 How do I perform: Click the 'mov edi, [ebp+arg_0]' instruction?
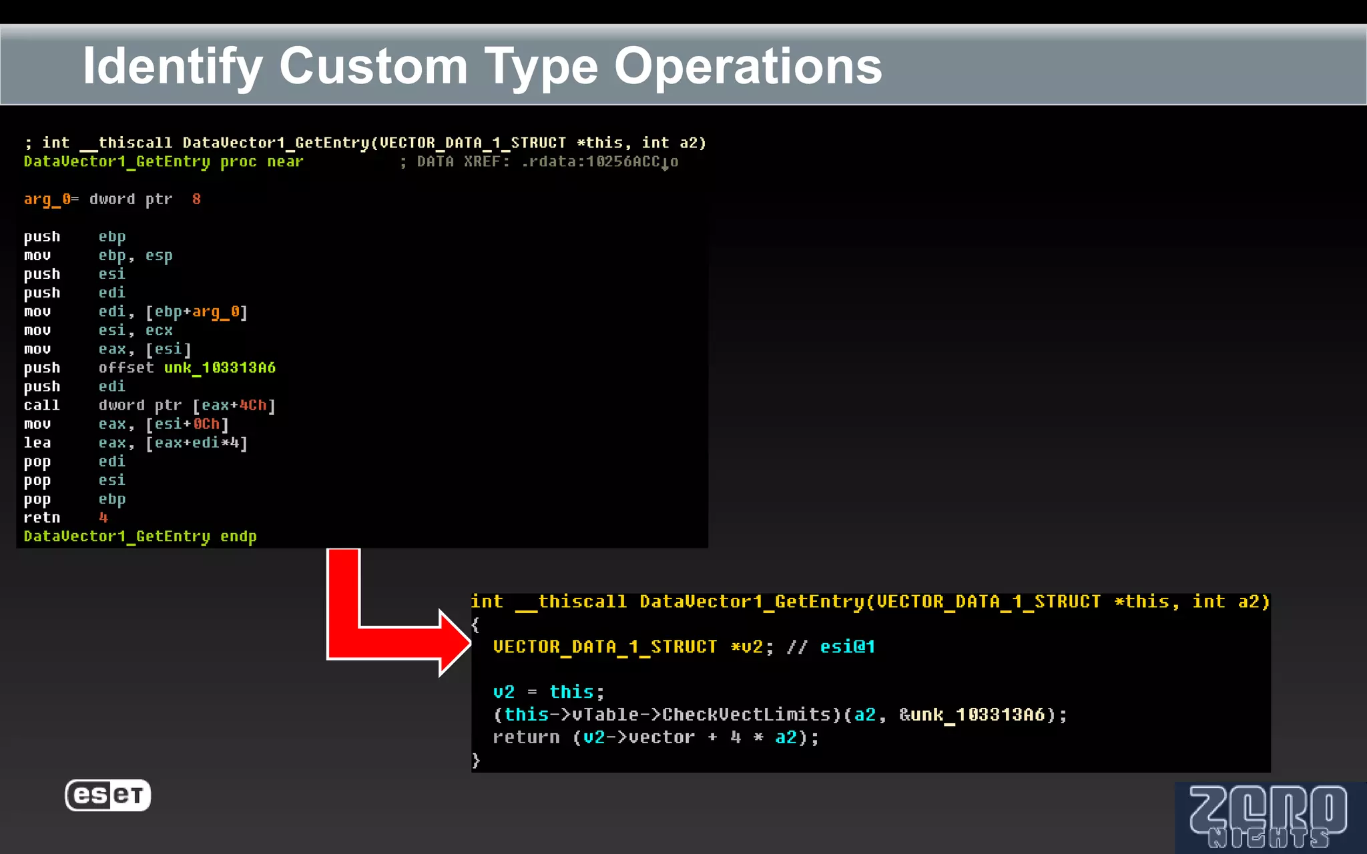pos(135,312)
